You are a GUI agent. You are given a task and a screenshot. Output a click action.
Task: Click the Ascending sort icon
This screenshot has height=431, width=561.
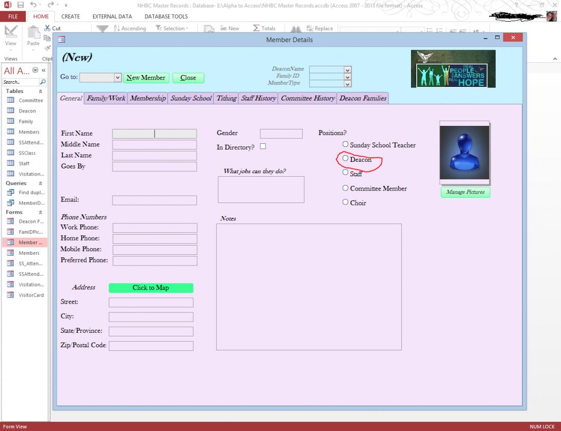click(x=117, y=28)
